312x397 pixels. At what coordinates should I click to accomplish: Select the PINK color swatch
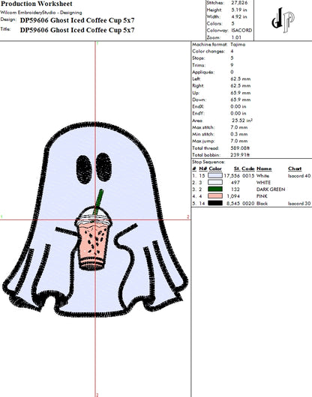tap(215, 196)
